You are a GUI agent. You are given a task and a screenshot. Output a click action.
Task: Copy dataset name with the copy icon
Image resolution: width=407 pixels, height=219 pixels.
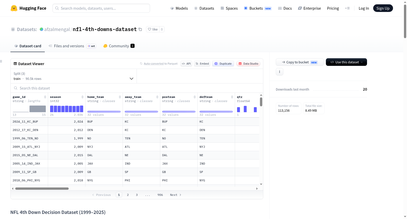click(x=140, y=29)
